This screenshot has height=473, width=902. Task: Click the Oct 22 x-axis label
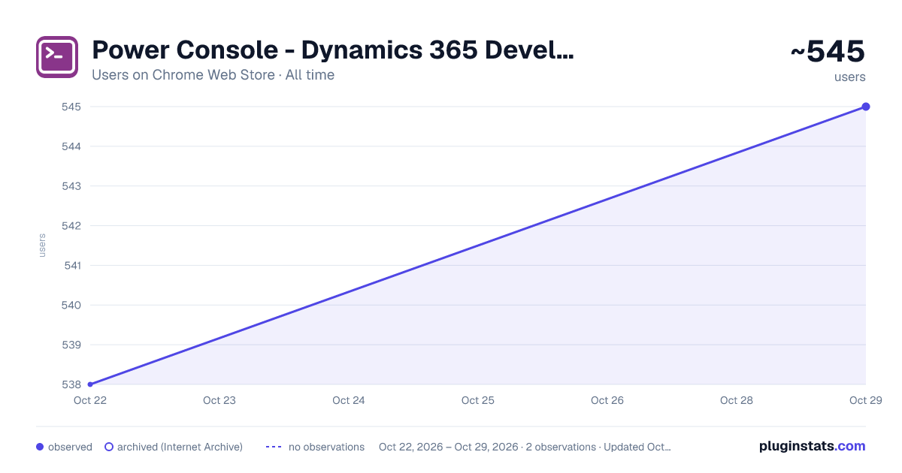90,400
